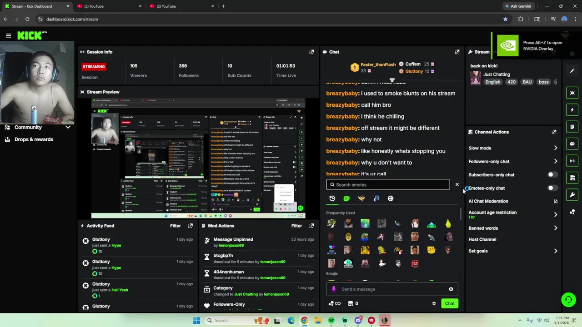Expand Banned words settings
Screen dimensions: 582x327
[x=556, y=228]
